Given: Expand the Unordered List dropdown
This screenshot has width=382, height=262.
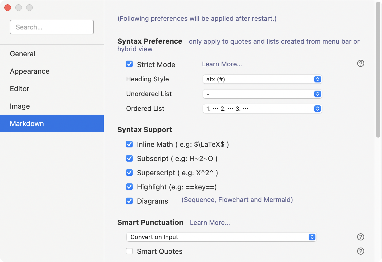Looking at the screenshot, I should click(262, 94).
